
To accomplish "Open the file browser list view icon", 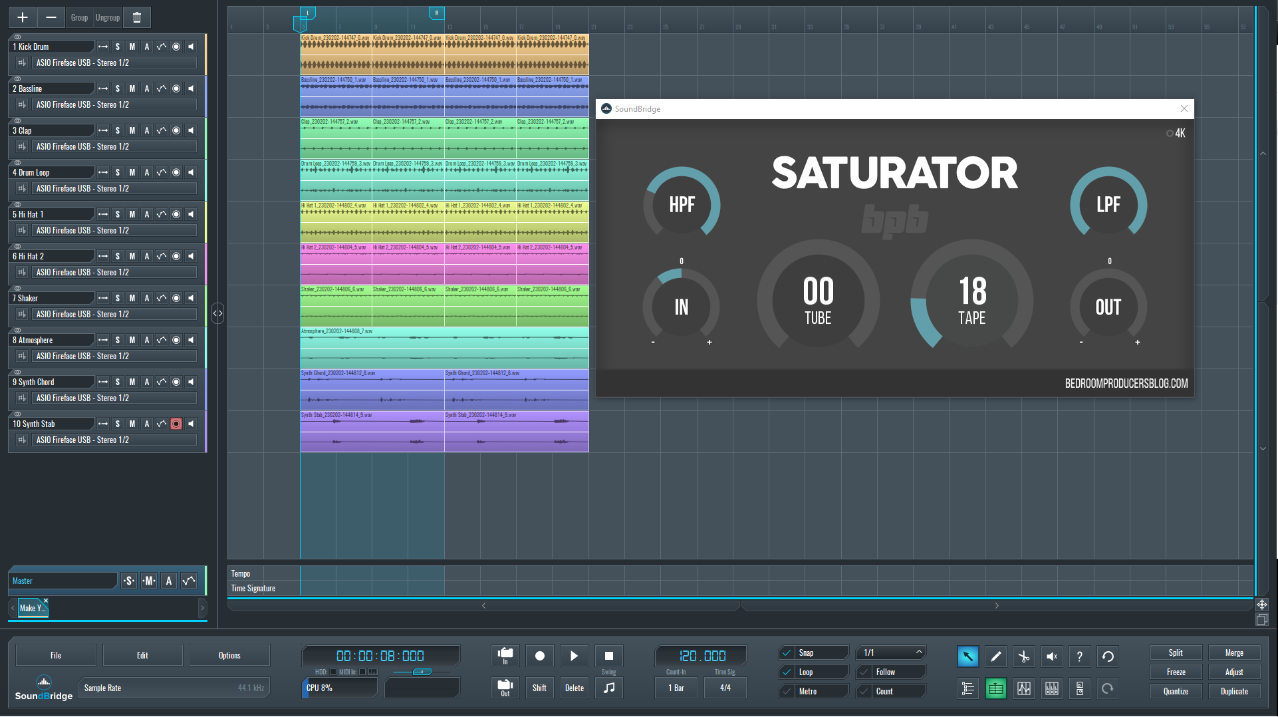I will tap(968, 688).
